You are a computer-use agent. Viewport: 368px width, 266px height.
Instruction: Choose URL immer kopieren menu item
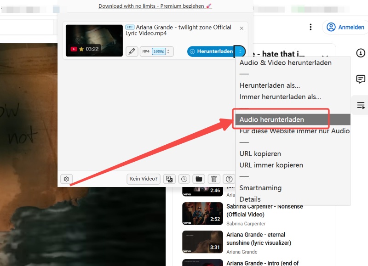coord(271,165)
